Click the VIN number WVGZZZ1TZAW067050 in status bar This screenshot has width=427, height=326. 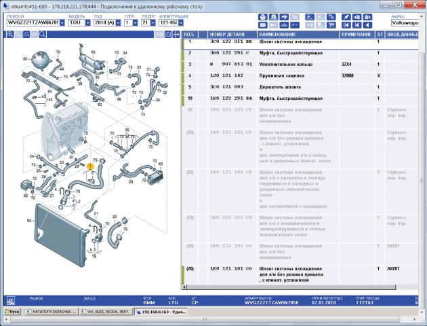click(271, 302)
